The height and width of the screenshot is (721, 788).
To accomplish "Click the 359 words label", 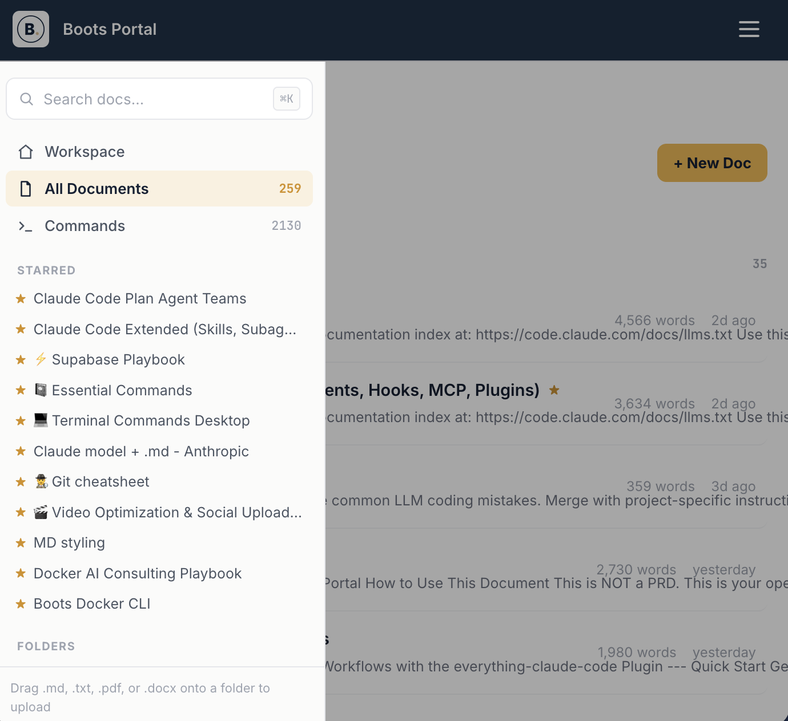I will tap(661, 487).
